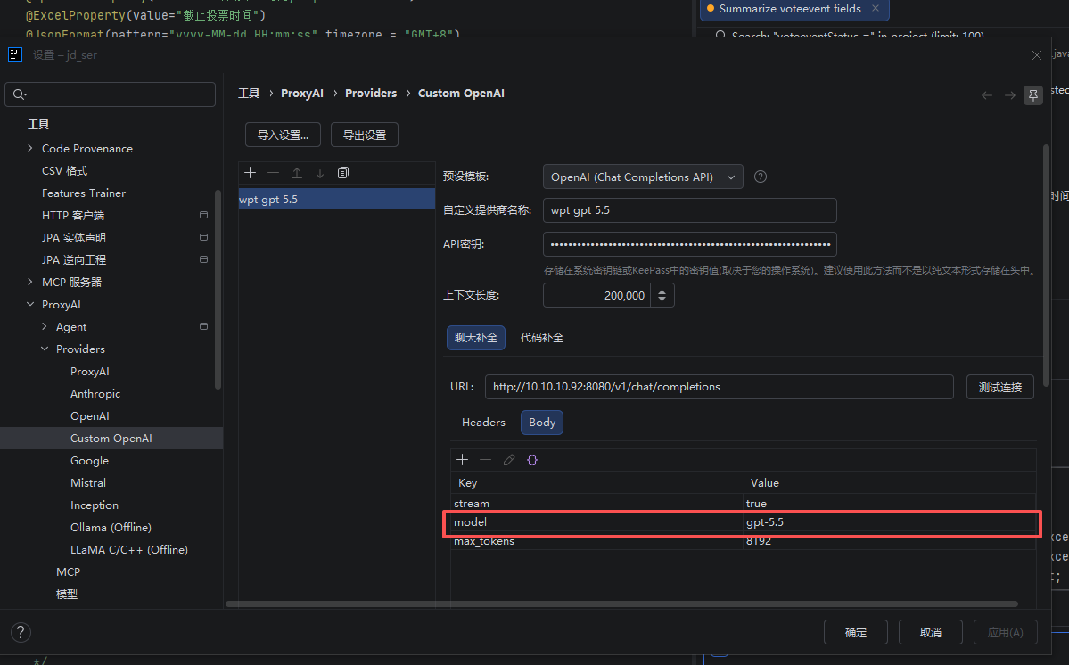1069x665 pixels.
Task: Click the horizontal scrollbar at the panel bottom
Action: click(x=621, y=603)
